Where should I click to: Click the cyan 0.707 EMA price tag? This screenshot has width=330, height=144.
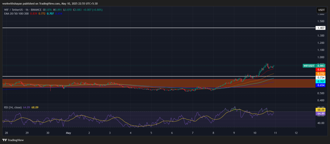tap(321, 82)
